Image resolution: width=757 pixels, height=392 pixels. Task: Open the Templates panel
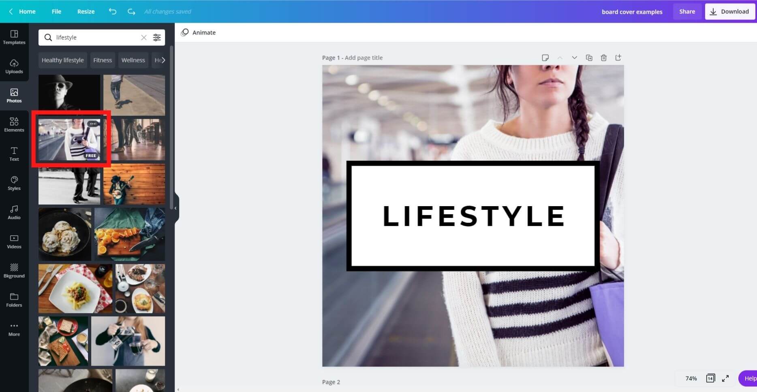pyautogui.click(x=14, y=37)
